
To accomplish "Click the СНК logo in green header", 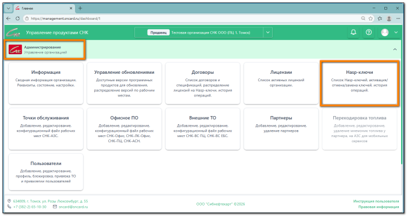I will (x=13, y=33).
